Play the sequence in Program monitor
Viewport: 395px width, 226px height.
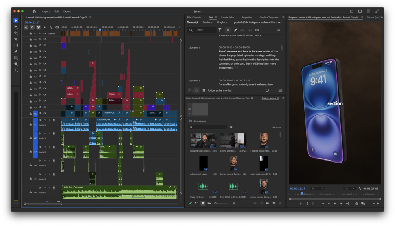(335, 204)
